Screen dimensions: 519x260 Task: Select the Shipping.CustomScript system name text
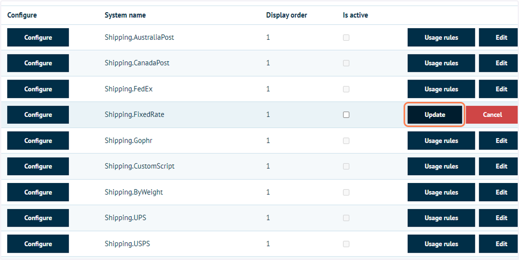(140, 167)
